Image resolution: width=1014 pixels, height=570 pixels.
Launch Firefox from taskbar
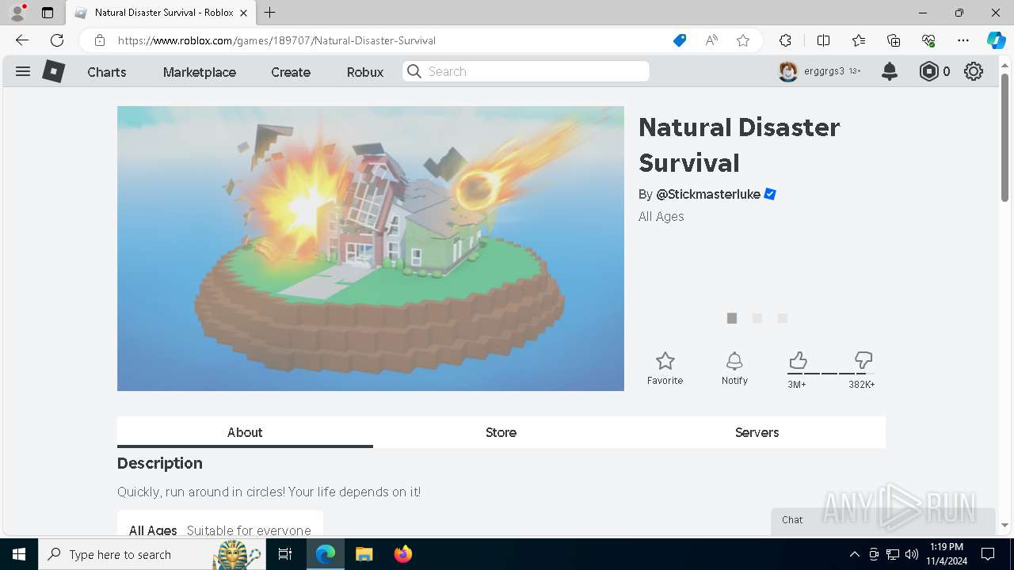coord(403,554)
